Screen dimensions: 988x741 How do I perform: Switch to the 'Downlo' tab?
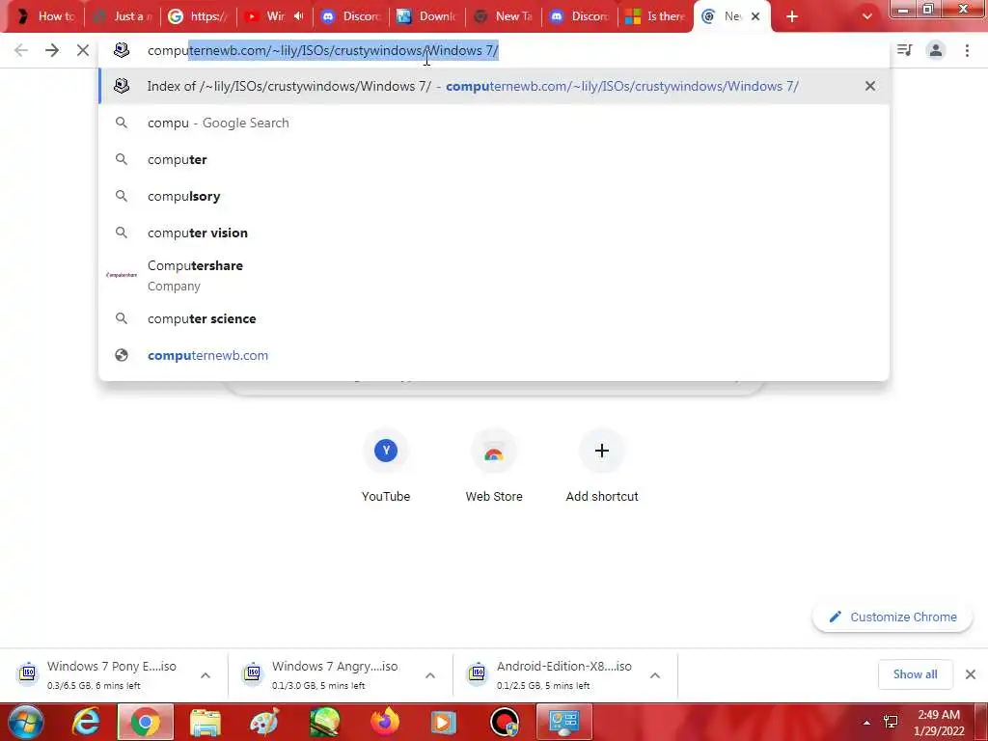click(x=427, y=16)
